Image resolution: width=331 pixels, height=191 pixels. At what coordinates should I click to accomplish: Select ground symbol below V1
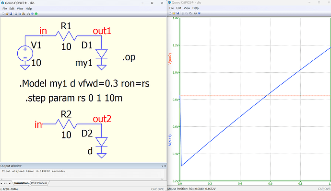click(25, 67)
